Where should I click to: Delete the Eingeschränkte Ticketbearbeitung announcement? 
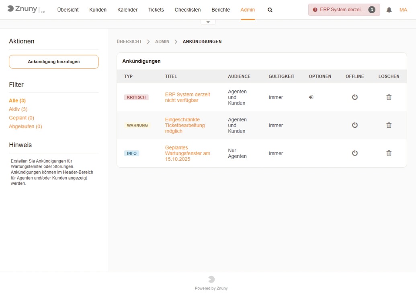point(389,125)
